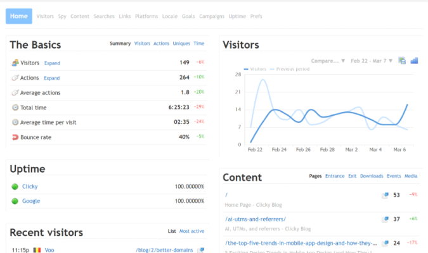Image resolution: width=428 pixels, height=253 pixels.
Task: Click the Average actions row icon
Action: click(x=15, y=92)
